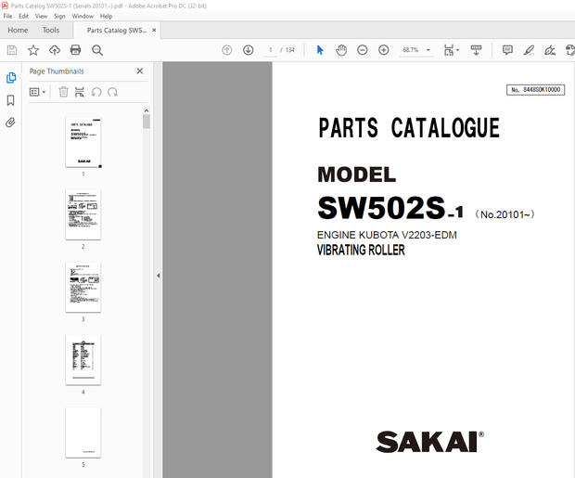Image resolution: width=575 pixels, height=478 pixels.
Task: Open the File menu
Action: 7,16
